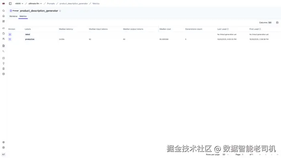Open the Rows per page 50 dropdown
This screenshot has width=281, height=158.
click(226, 154)
